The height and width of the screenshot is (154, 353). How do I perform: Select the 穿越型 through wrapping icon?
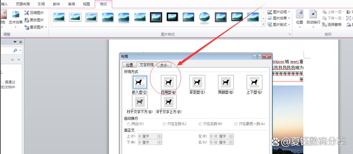(x=226, y=82)
